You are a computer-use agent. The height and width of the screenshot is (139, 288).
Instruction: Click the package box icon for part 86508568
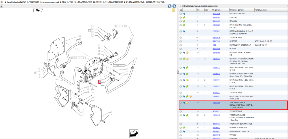(x=187, y=53)
